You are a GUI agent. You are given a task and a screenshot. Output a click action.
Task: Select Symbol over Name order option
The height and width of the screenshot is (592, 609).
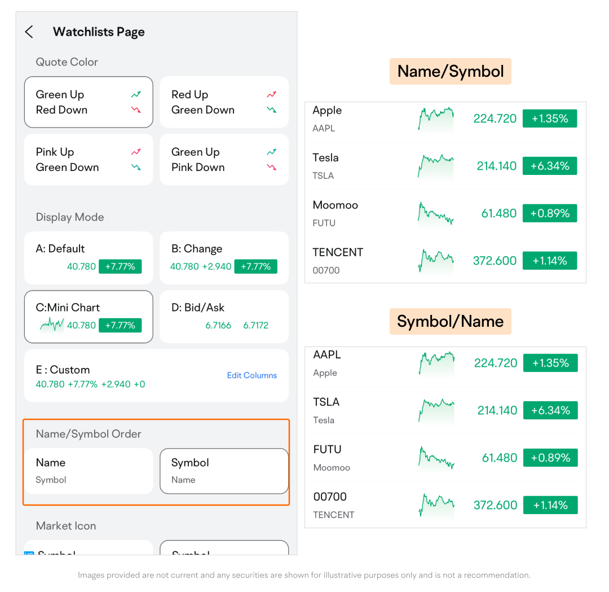click(x=224, y=471)
